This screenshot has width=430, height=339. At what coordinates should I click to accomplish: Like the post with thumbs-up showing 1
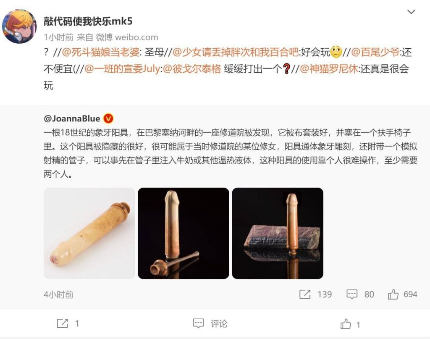point(346,324)
